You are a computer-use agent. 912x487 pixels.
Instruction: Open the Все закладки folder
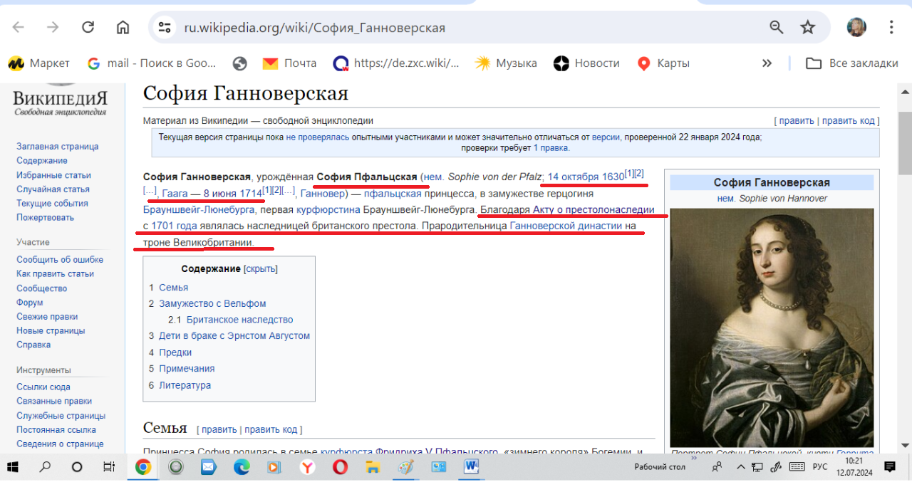point(852,63)
